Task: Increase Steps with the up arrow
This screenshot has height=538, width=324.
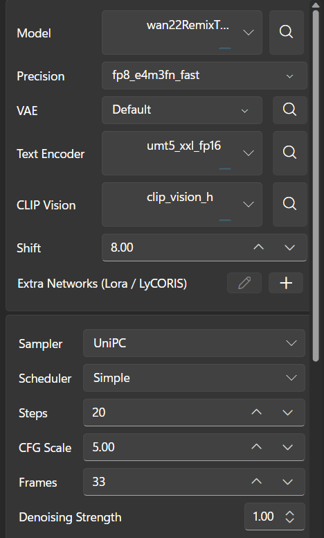Action: 257,413
